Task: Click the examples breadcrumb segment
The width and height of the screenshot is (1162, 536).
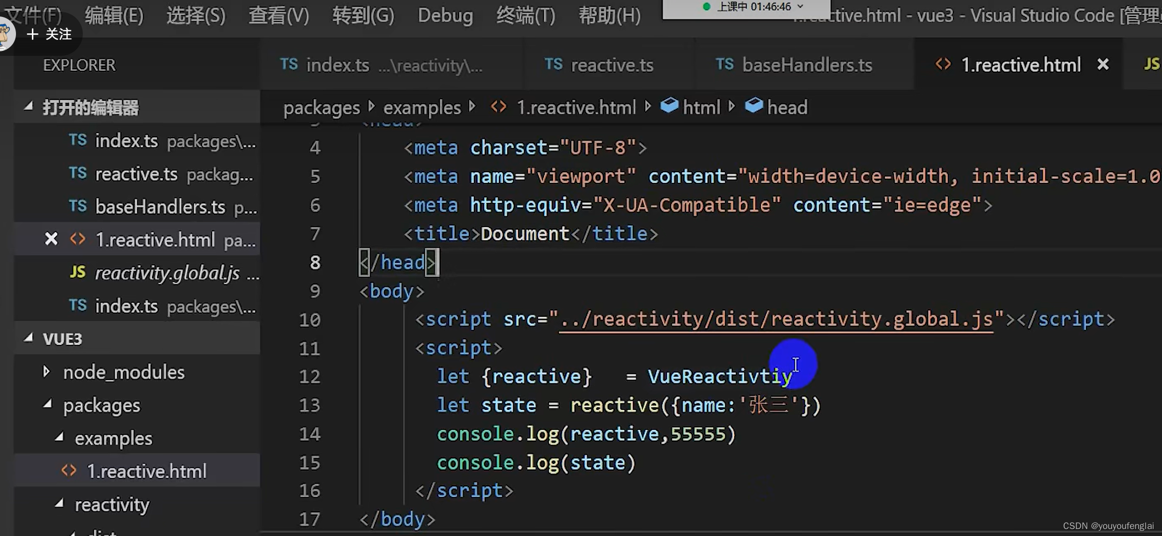Action: [422, 108]
